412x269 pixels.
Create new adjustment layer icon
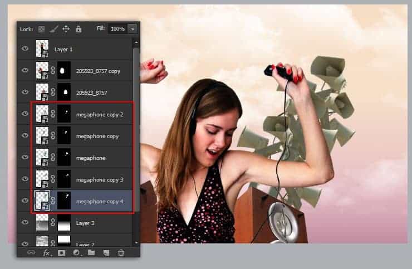pos(76,252)
